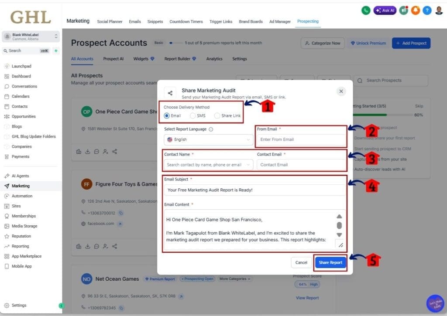This screenshot has width=447, height=316.
Task: Open the Ask AI assistant
Action: pos(385,10)
